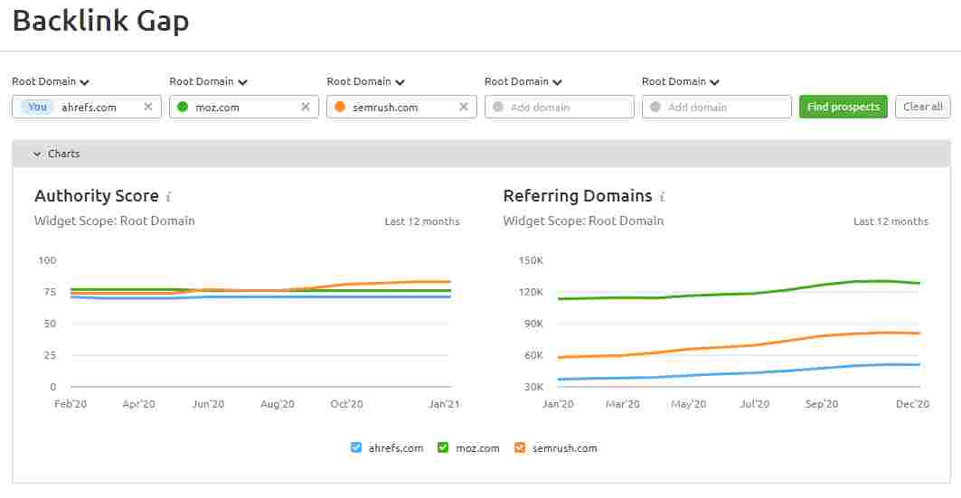Screen dimensions: 961x498
Task: Click the Clear all button
Action: 922,107
